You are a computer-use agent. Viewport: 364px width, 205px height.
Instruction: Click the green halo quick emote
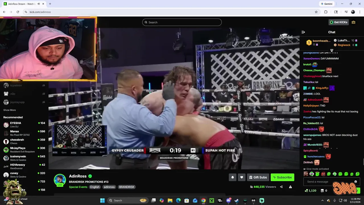point(317,174)
